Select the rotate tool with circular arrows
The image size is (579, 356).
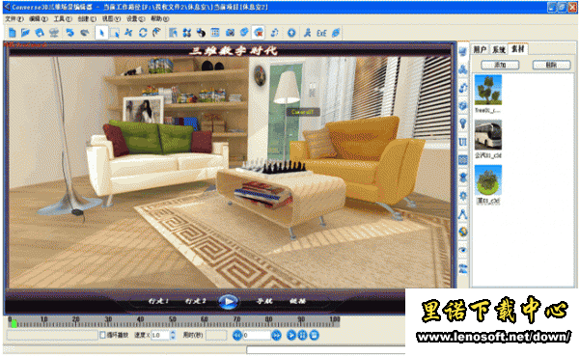143,33
